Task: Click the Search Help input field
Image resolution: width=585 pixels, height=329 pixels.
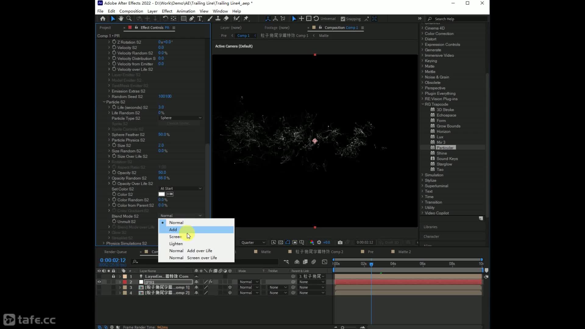Action: (457, 19)
